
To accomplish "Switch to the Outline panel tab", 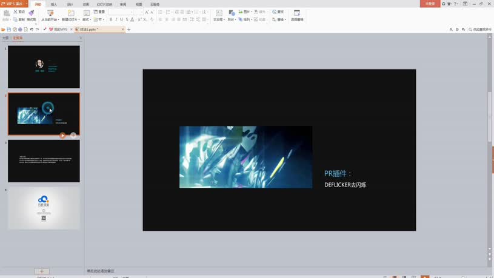I will [x=5, y=38].
